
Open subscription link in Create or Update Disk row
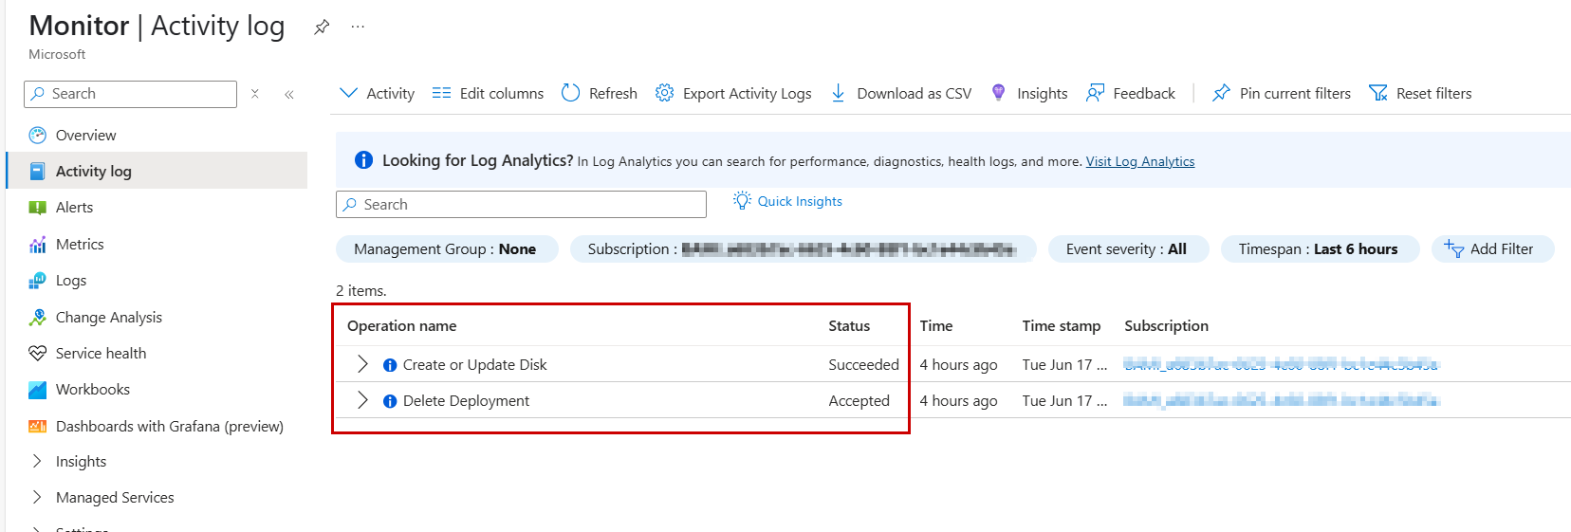(1281, 364)
